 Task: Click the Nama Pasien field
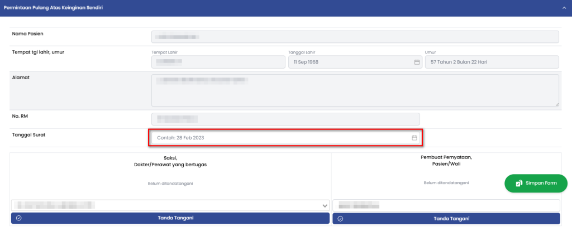click(x=355, y=37)
